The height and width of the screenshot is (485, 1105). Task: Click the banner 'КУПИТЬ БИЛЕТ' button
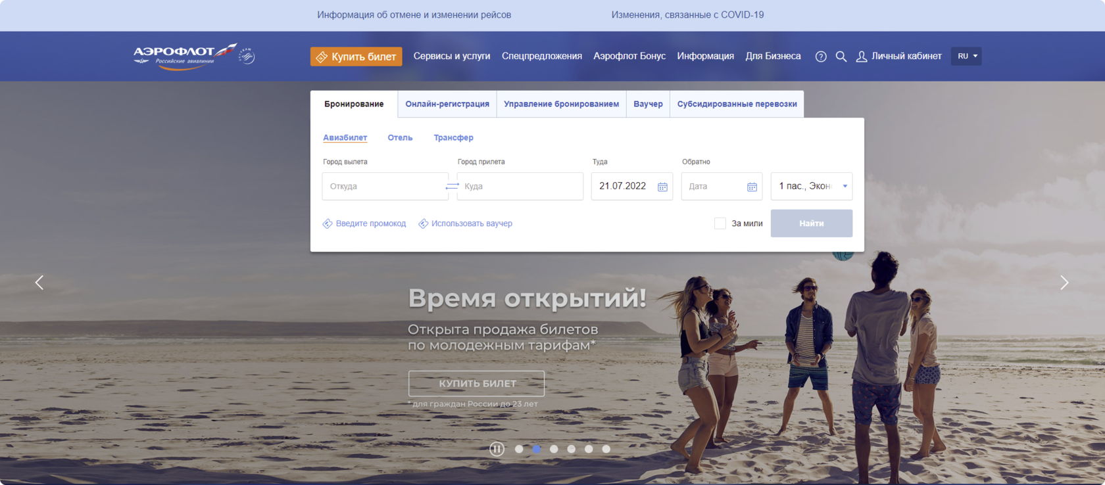pyautogui.click(x=477, y=383)
